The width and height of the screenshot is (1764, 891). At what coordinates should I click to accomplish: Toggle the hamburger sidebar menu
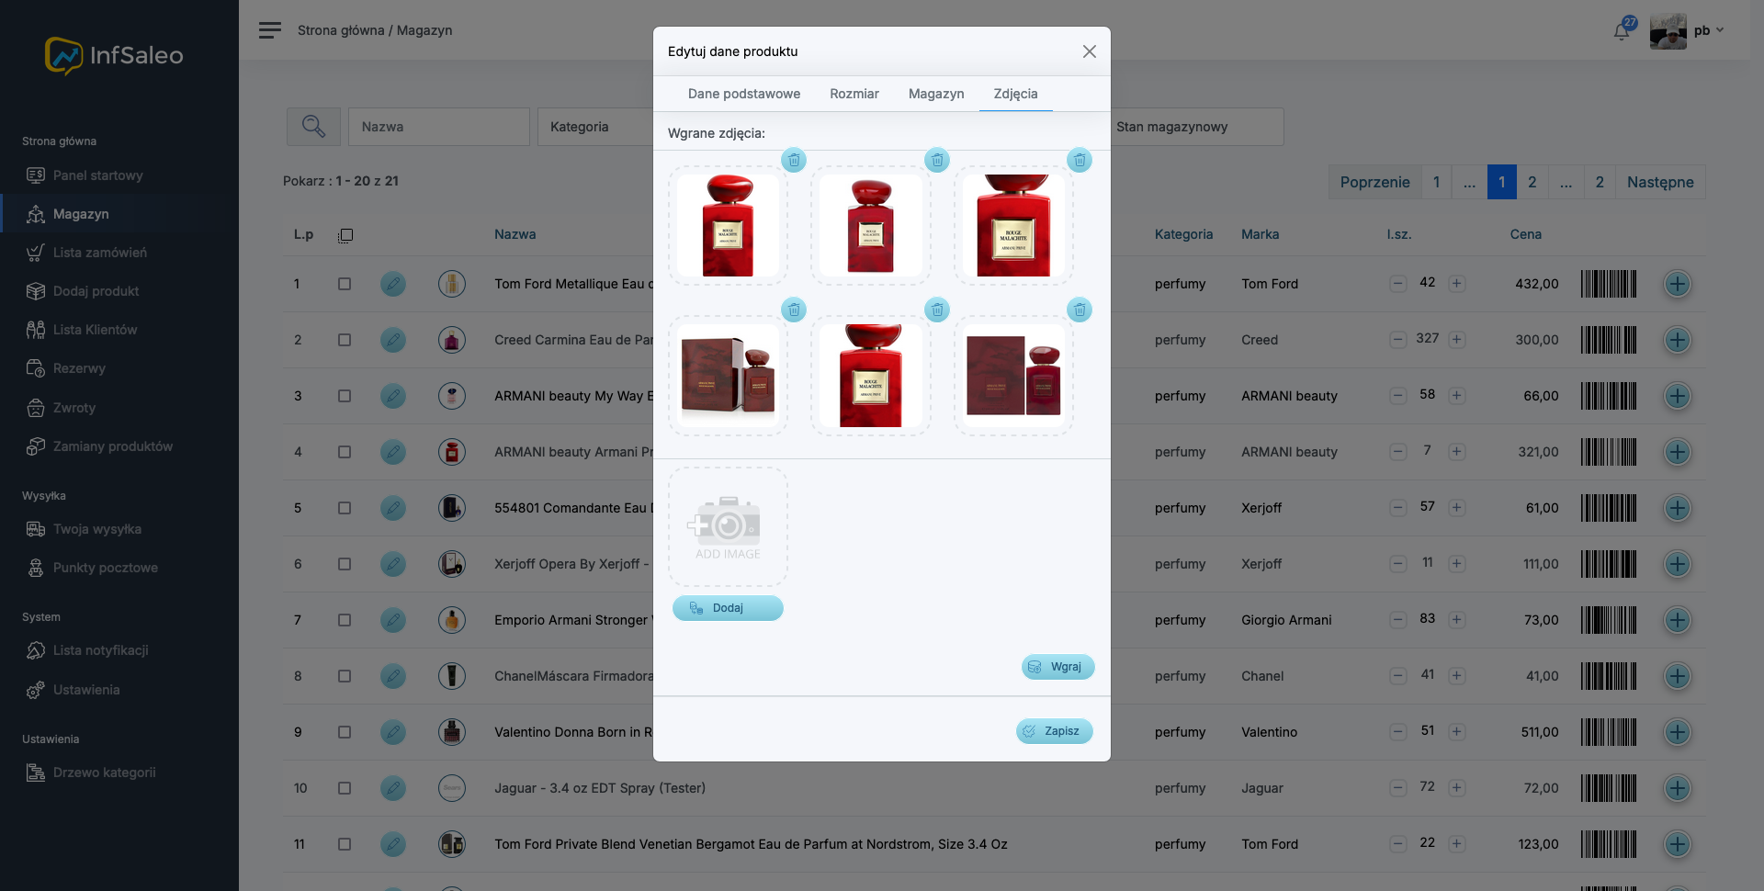point(270,30)
